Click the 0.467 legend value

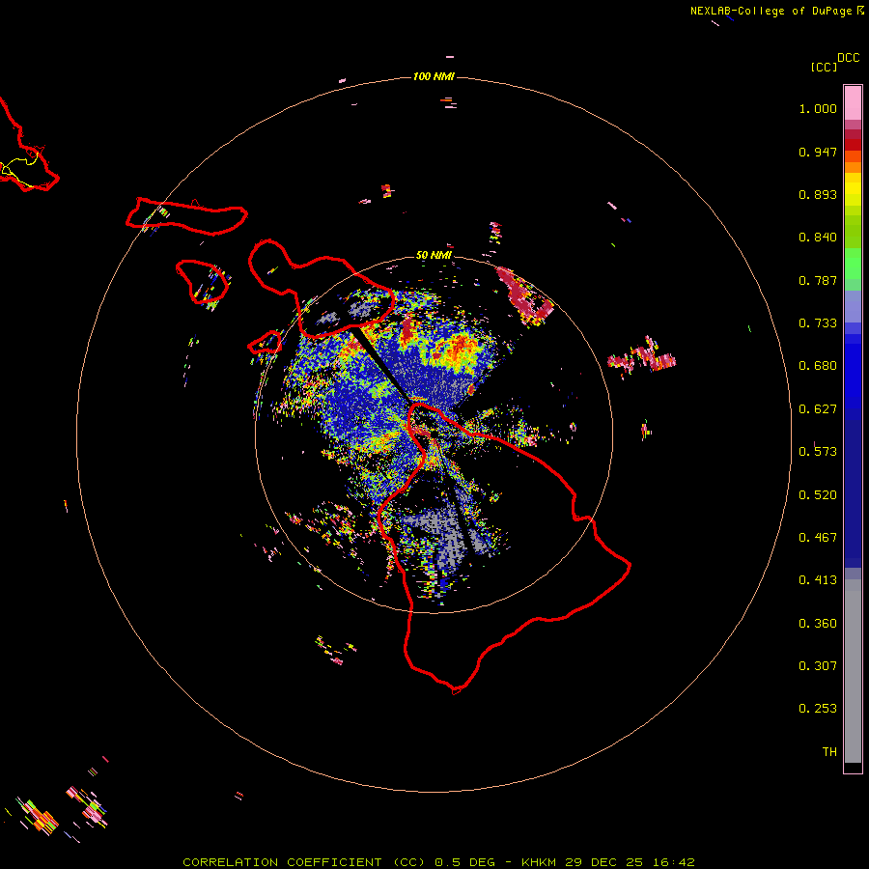coord(818,538)
